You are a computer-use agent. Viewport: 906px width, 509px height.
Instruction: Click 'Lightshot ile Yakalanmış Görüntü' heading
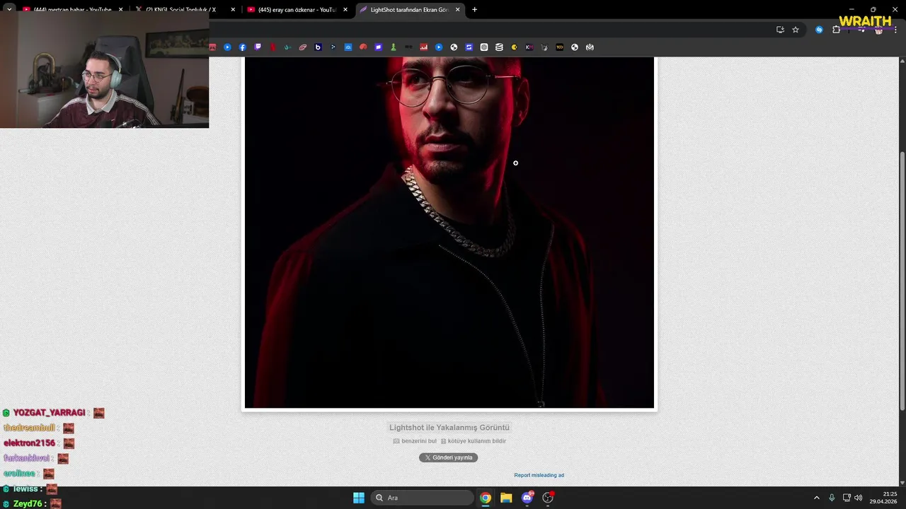click(449, 428)
